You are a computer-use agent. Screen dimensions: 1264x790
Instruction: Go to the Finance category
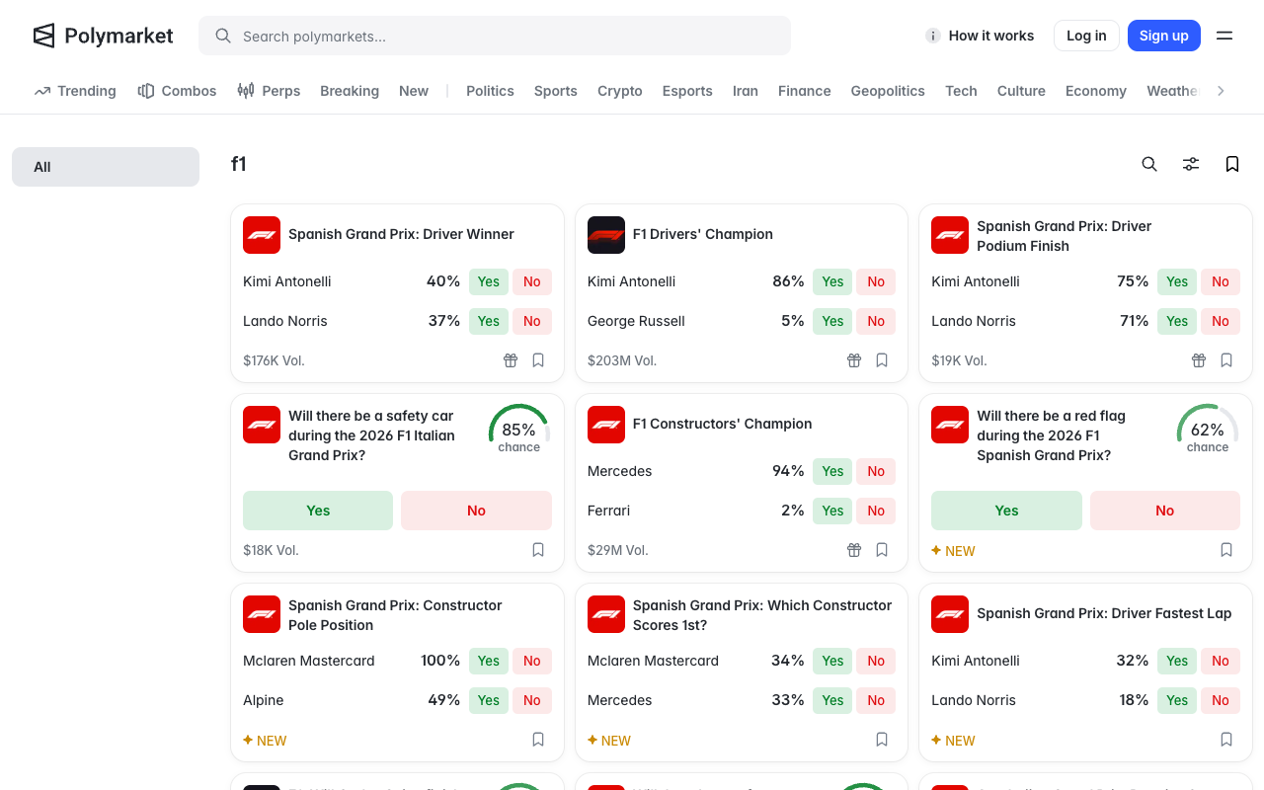coord(804,91)
